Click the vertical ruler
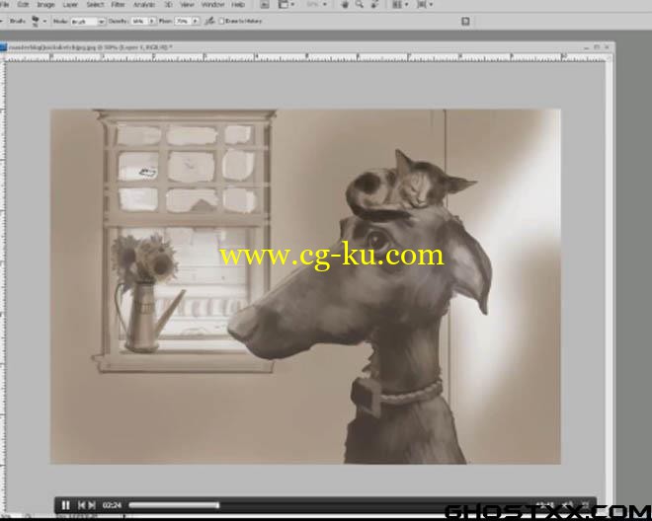Image resolution: width=652 pixels, height=521 pixels. click(3, 287)
